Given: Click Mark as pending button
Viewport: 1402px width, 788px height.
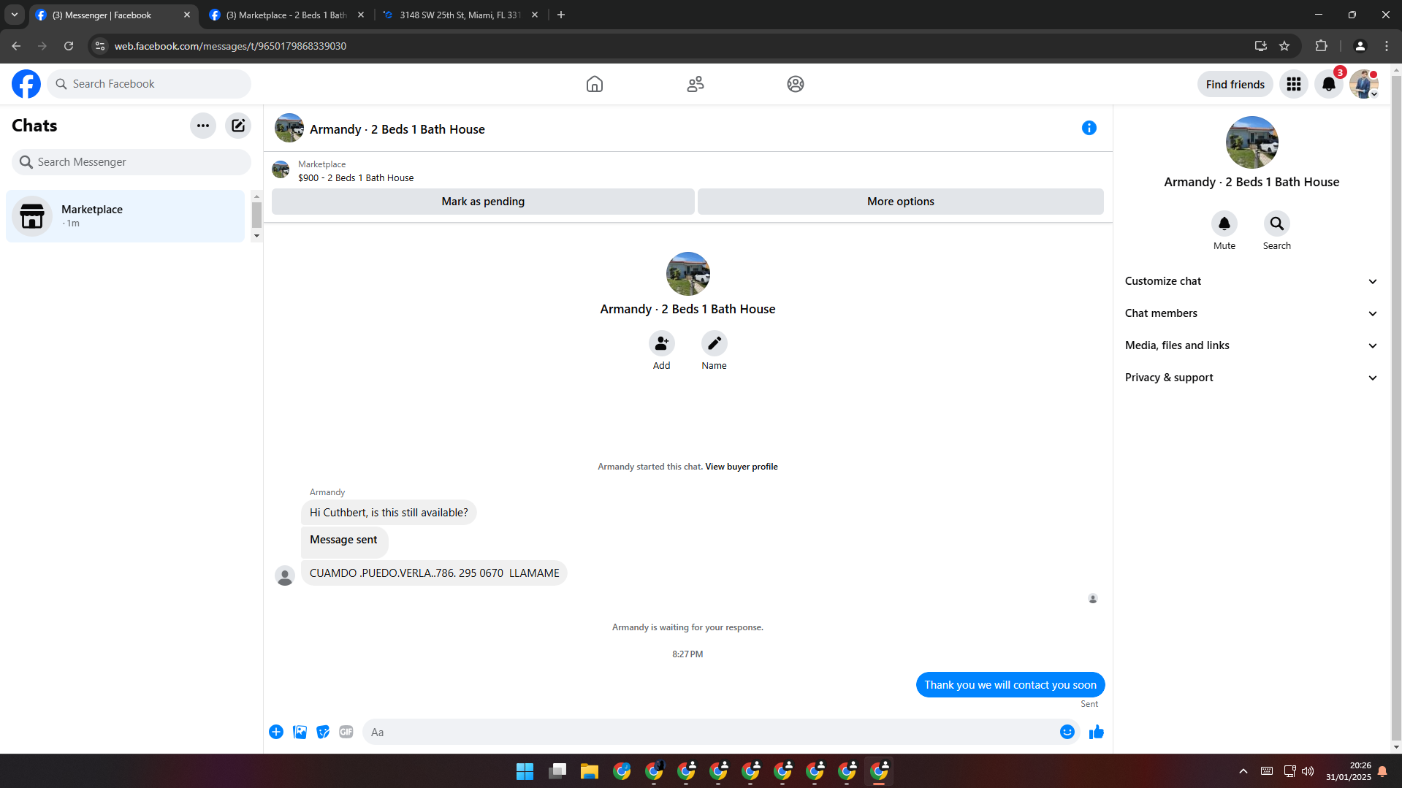Looking at the screenshot, I should point(483,202).
